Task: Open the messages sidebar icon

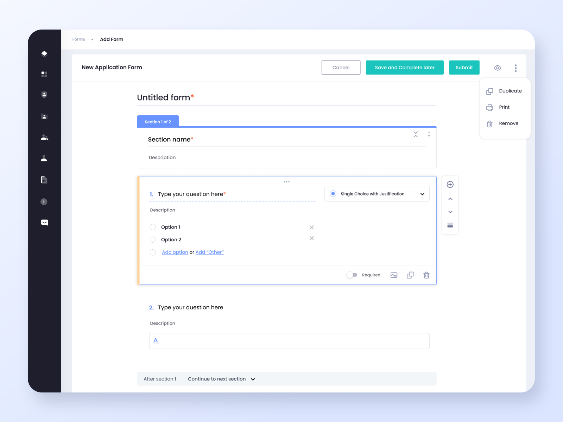Action: pyautogui.click(x=44, y=222)
